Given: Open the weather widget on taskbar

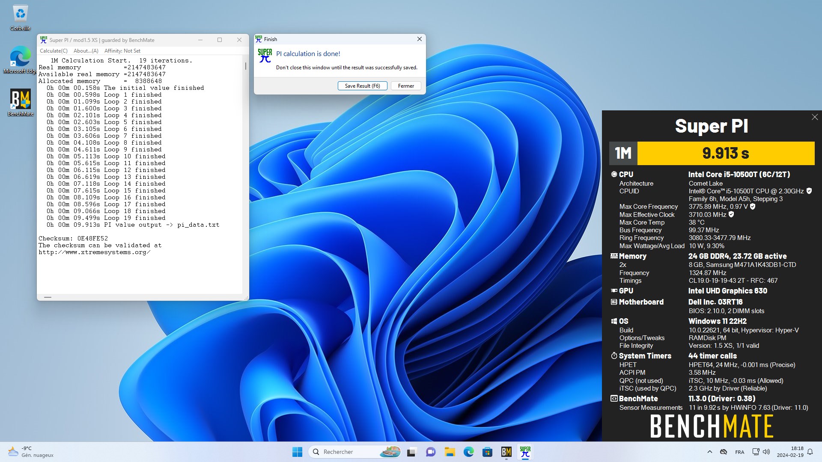Looking at the screenshot, I should (31, 452).
